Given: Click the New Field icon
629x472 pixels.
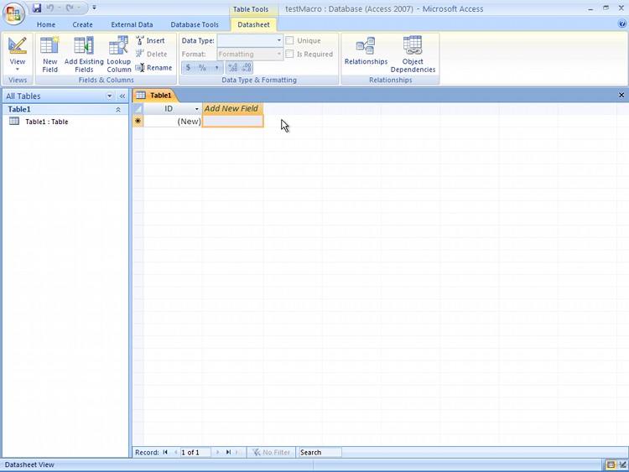Looking at the screenshot, I should 49,54.
